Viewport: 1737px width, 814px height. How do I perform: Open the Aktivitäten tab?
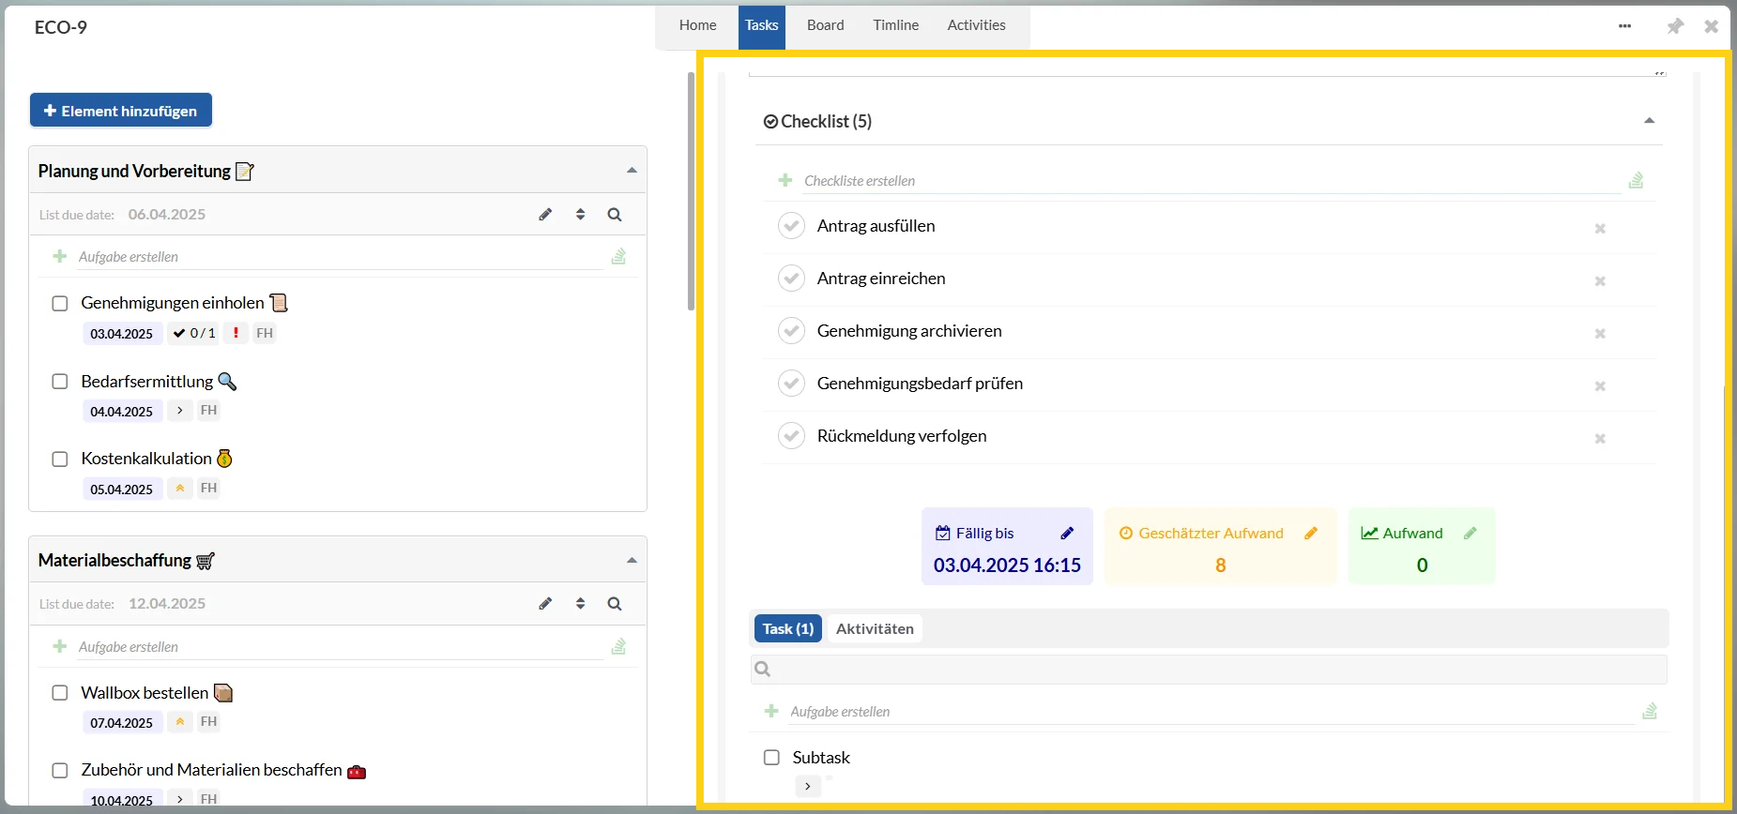[x=875, y=628]
